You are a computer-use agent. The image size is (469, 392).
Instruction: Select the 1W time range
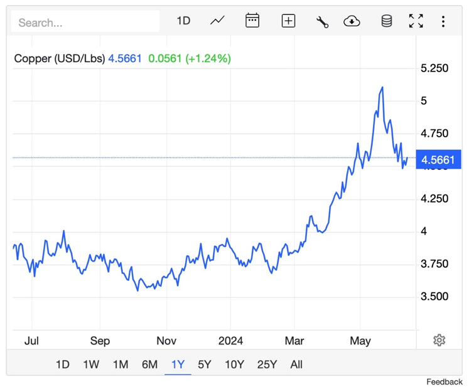point(91,364)
